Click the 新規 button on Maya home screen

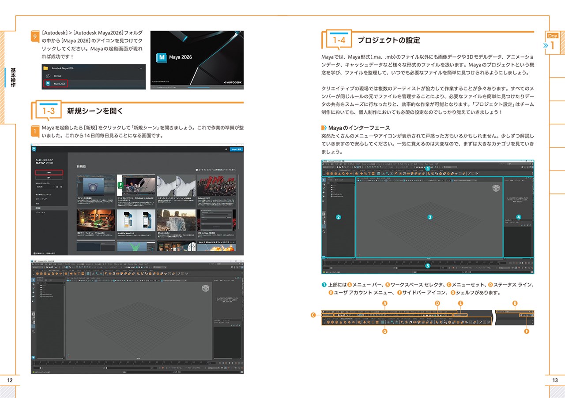tap(49, 172)
